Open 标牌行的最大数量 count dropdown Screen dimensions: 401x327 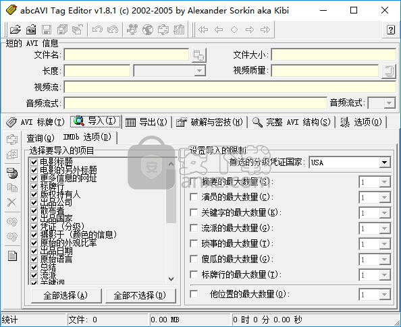[384, 275]
